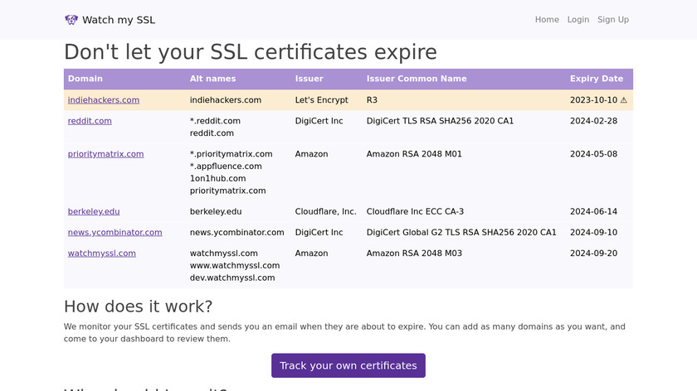Open the news.ycombinator.com domain link
The width and height of the screenshot is (697, 391).
pyautogui.click(x=115, y=233)
